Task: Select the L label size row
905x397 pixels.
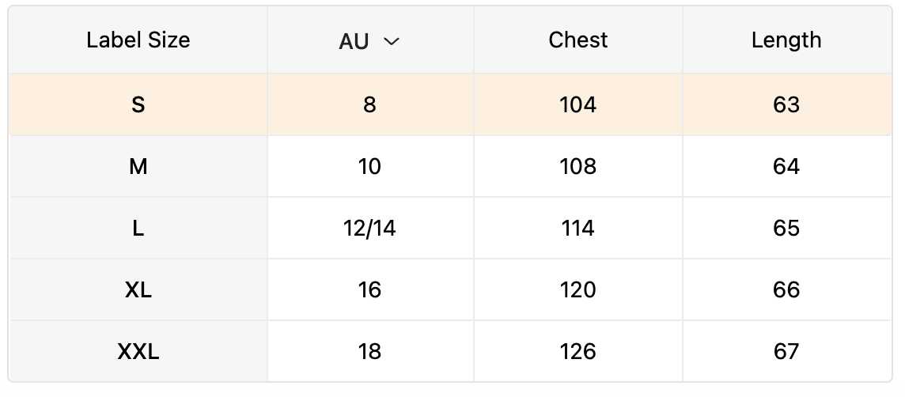Action: pyautogui.click(x=450, y=228)
